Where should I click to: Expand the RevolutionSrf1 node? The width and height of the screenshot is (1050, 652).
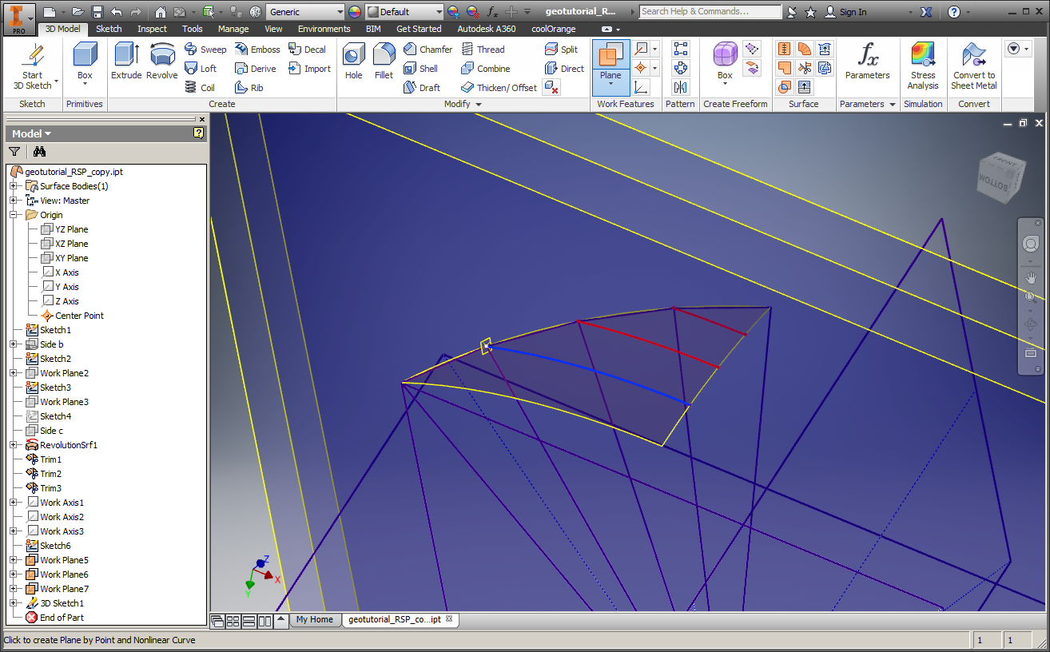[13, 445]
